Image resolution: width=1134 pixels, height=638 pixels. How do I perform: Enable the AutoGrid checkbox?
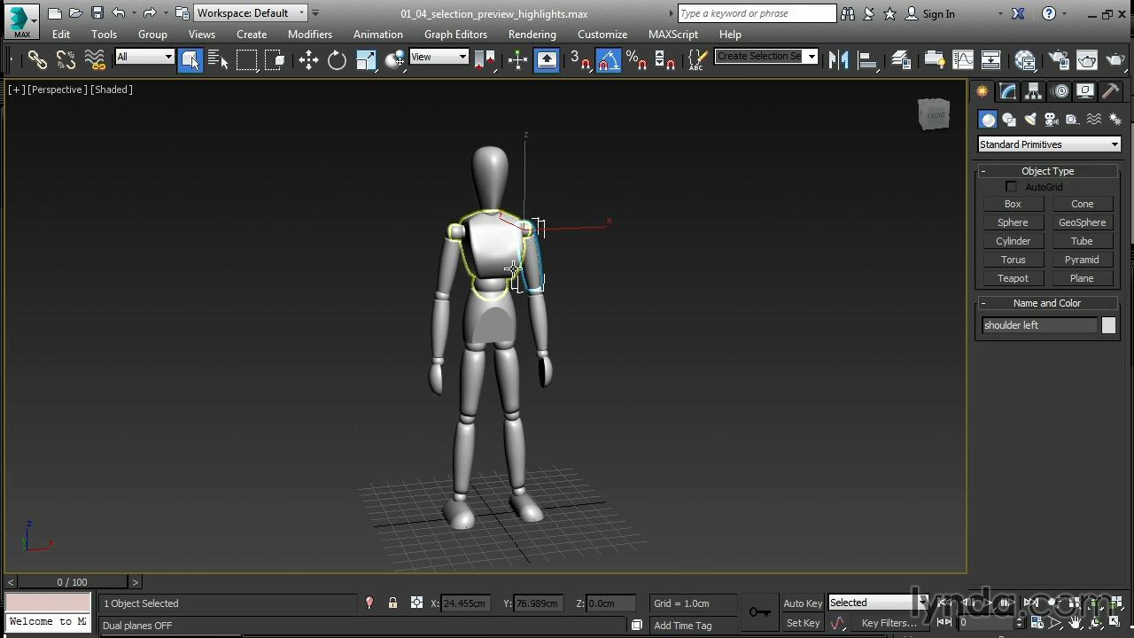1011,187
